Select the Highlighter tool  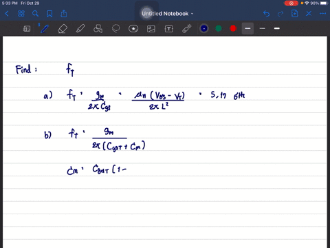[80, 29]
